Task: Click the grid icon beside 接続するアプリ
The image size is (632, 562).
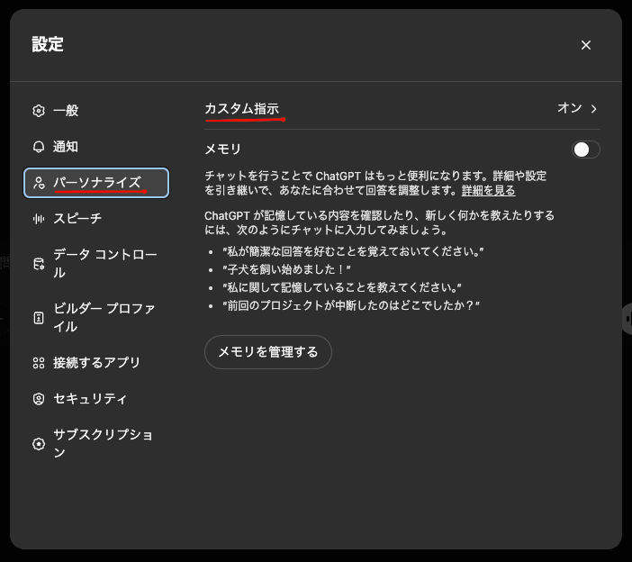Action: pyautogui.click(x=39, y=363)
